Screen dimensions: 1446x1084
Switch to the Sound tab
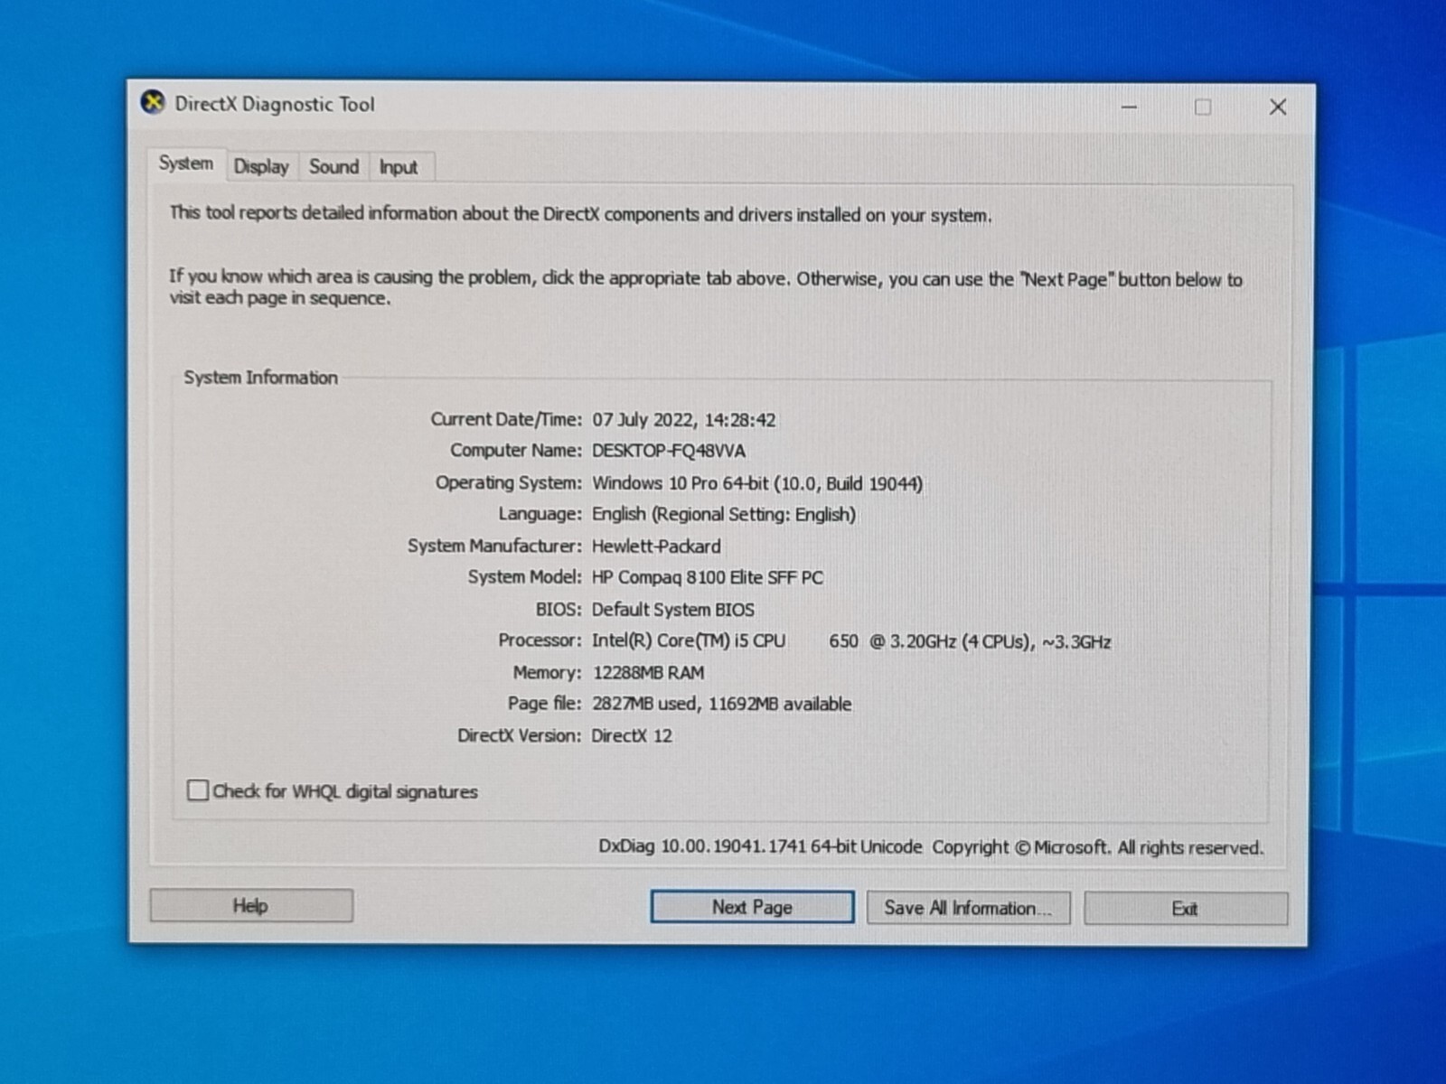[x=333, y=166]
